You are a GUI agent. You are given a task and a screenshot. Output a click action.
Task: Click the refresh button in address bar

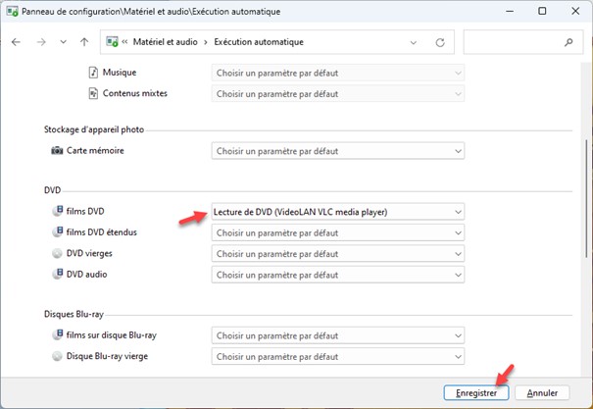440,42
